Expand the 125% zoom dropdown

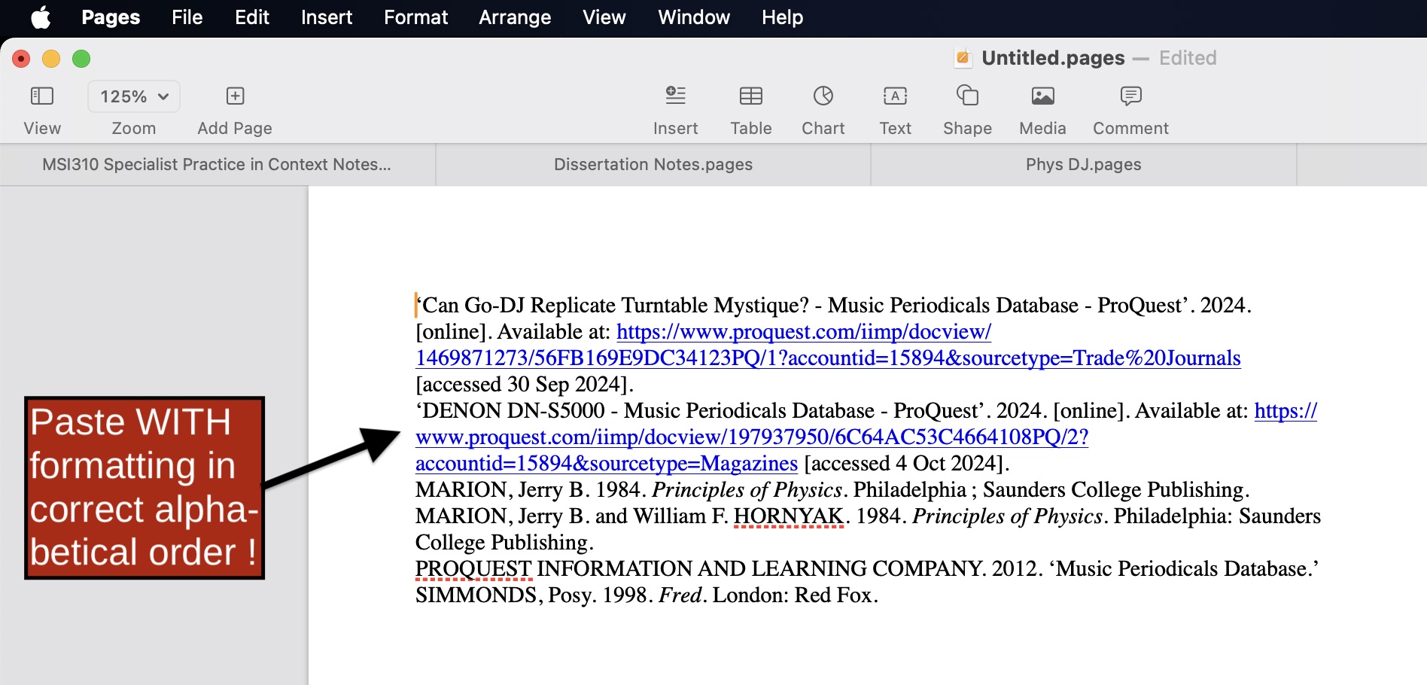[134, 96]
